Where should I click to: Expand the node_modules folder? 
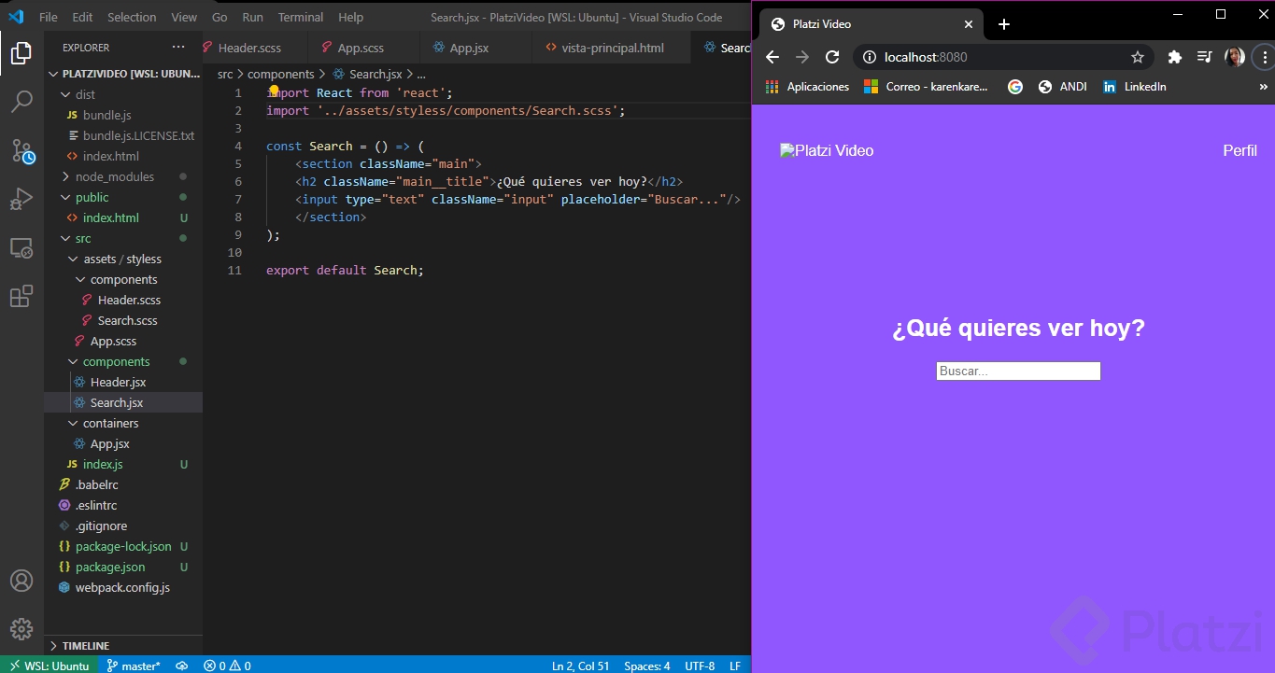click(x=123, y=176)
